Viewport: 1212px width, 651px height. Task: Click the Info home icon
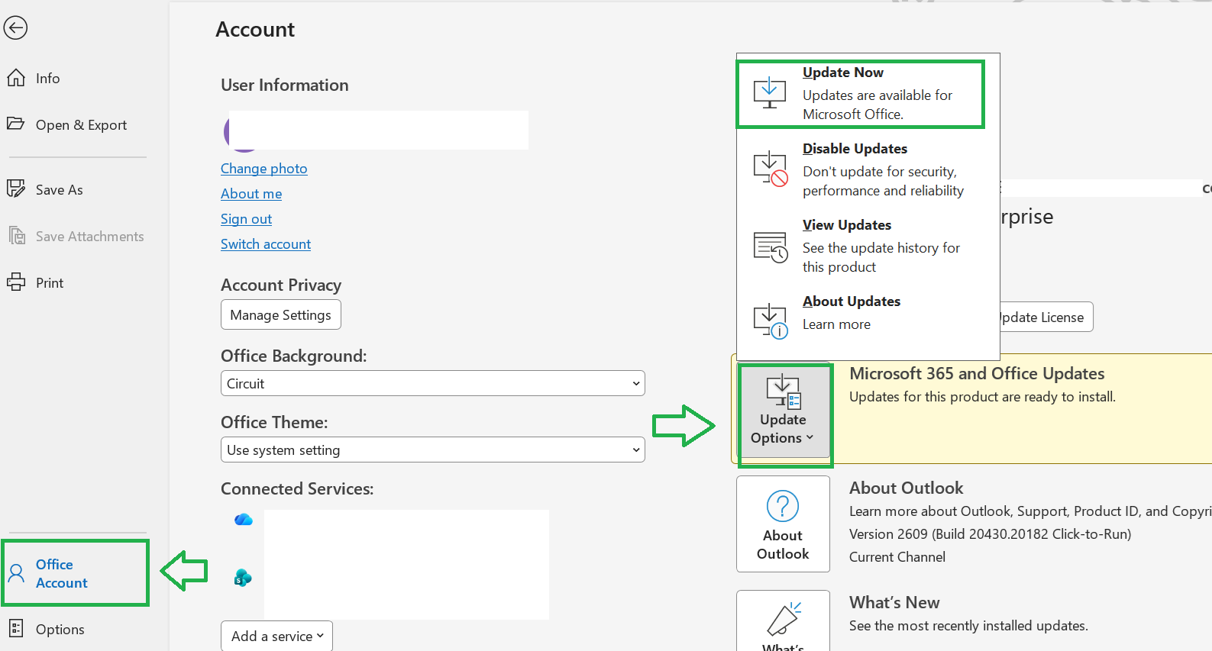(x=16, y=78)
